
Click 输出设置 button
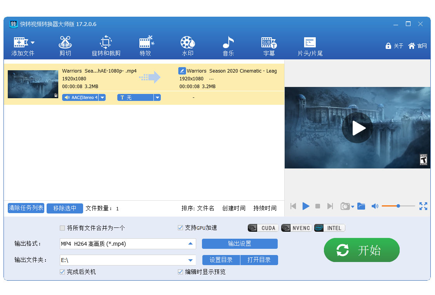coord(240,244)
